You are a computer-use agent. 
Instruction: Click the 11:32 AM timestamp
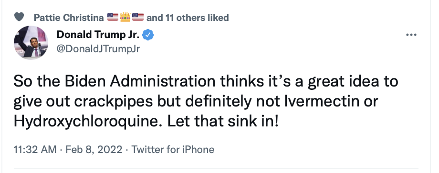(35, 150)
